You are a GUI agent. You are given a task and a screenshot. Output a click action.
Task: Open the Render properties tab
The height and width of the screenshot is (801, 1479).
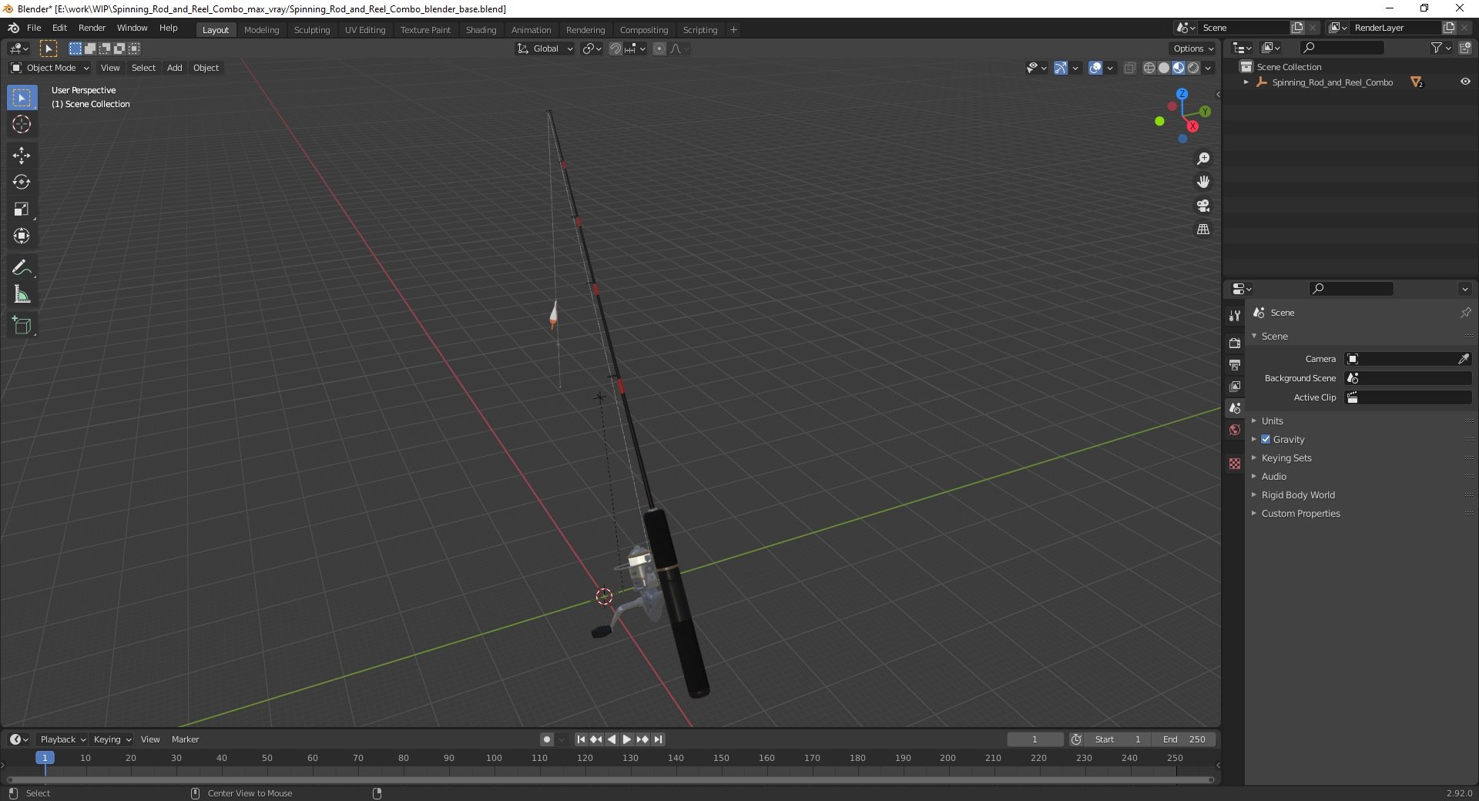(1235, 343)
